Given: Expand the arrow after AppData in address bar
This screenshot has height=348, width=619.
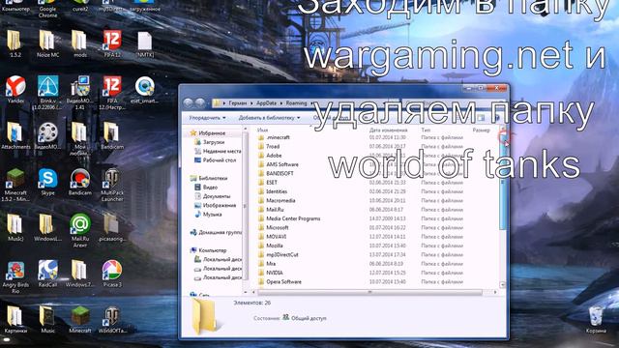Looking at the screenshot, I should point(281,103).
